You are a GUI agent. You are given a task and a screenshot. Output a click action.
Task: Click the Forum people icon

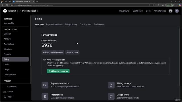click(x=5, y=92)
